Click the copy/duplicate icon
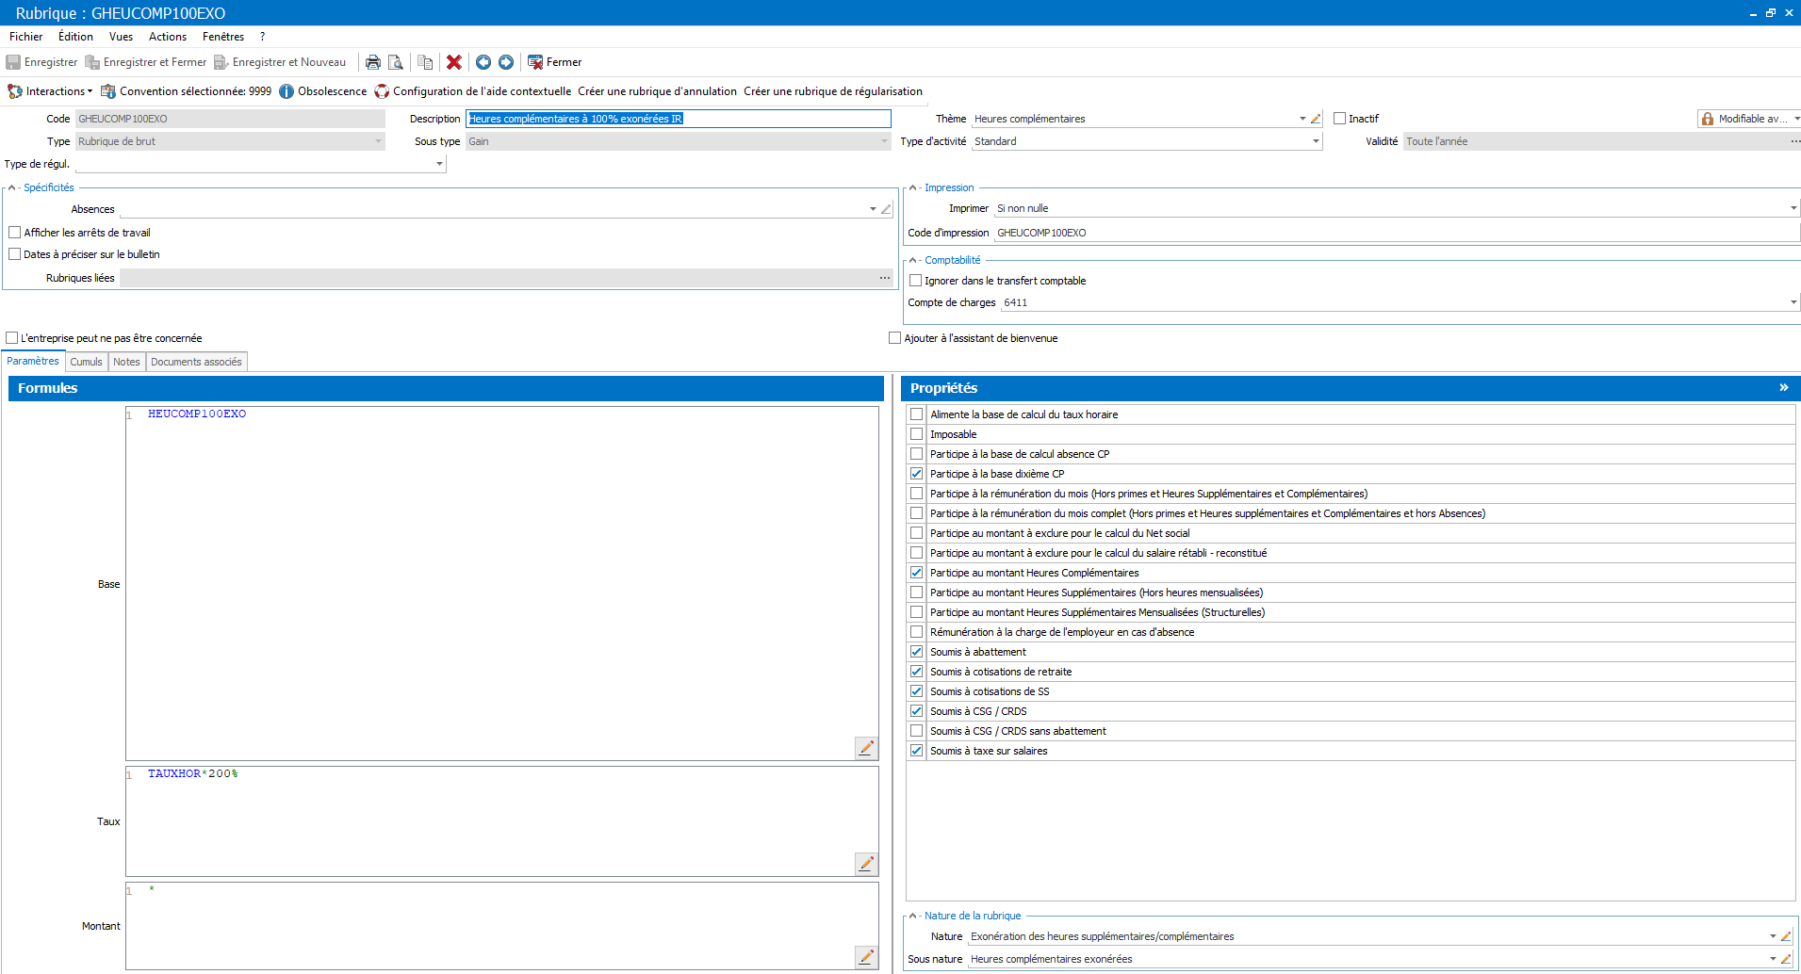This screenshot has height=974, width=1801. (425, 62)
